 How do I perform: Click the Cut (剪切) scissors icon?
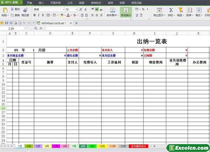pos(12,9)
